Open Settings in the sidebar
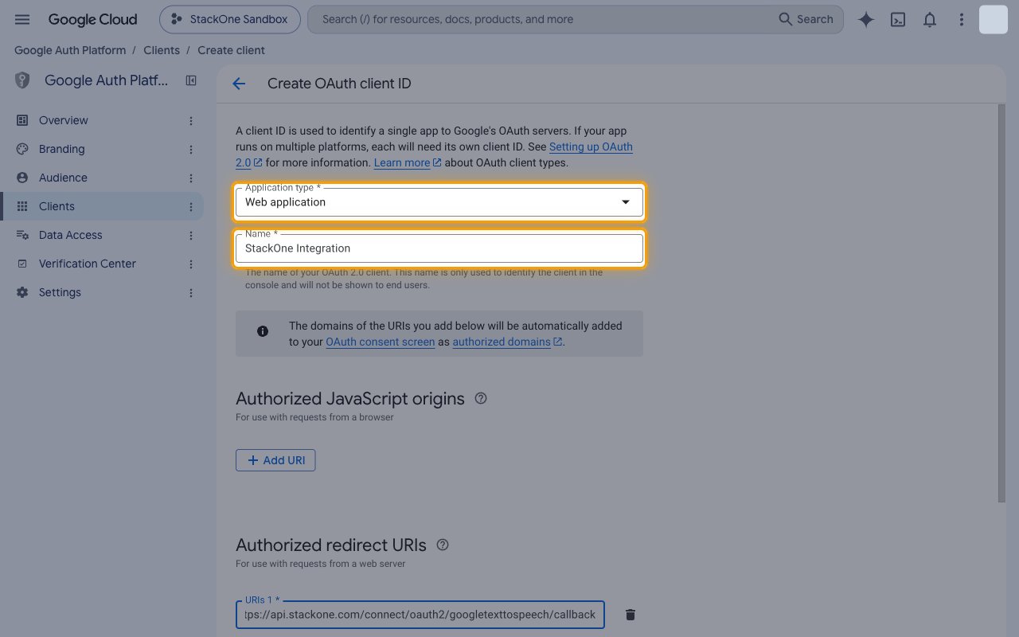Image resolution: width=1019 pixels, height=637 pixels. [102, 292]
